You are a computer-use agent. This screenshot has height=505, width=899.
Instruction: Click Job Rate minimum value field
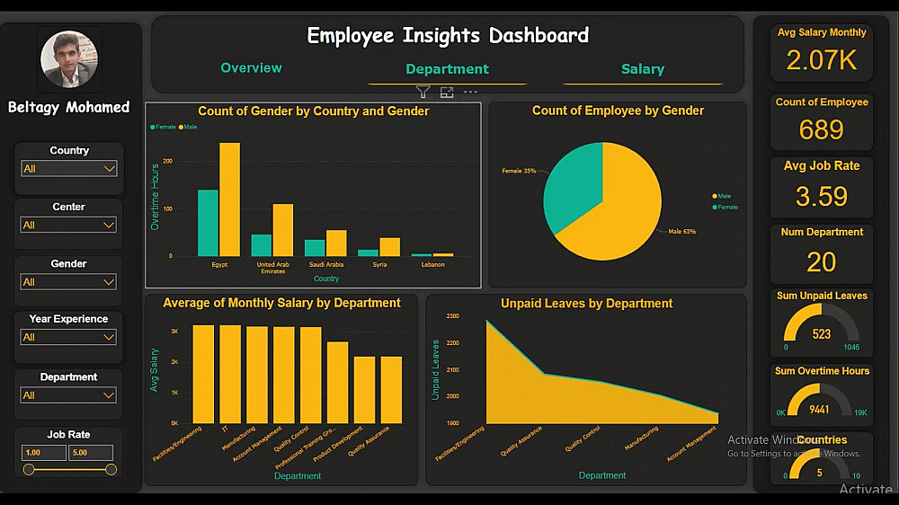click(44, 452)
